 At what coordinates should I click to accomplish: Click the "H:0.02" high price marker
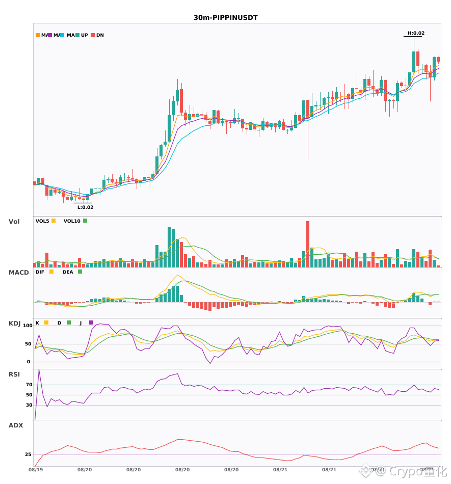click(x=416, y=33)
